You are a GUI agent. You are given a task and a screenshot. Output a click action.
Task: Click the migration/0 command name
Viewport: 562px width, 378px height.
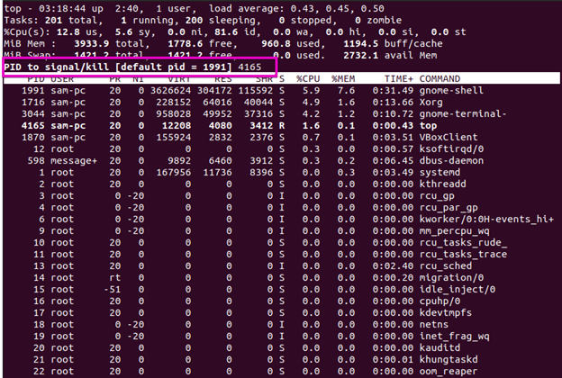[451, 278]
